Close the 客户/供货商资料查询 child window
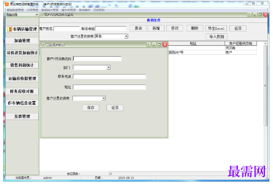The height and width of the screenshot is (184, 273). click(265, 14)
